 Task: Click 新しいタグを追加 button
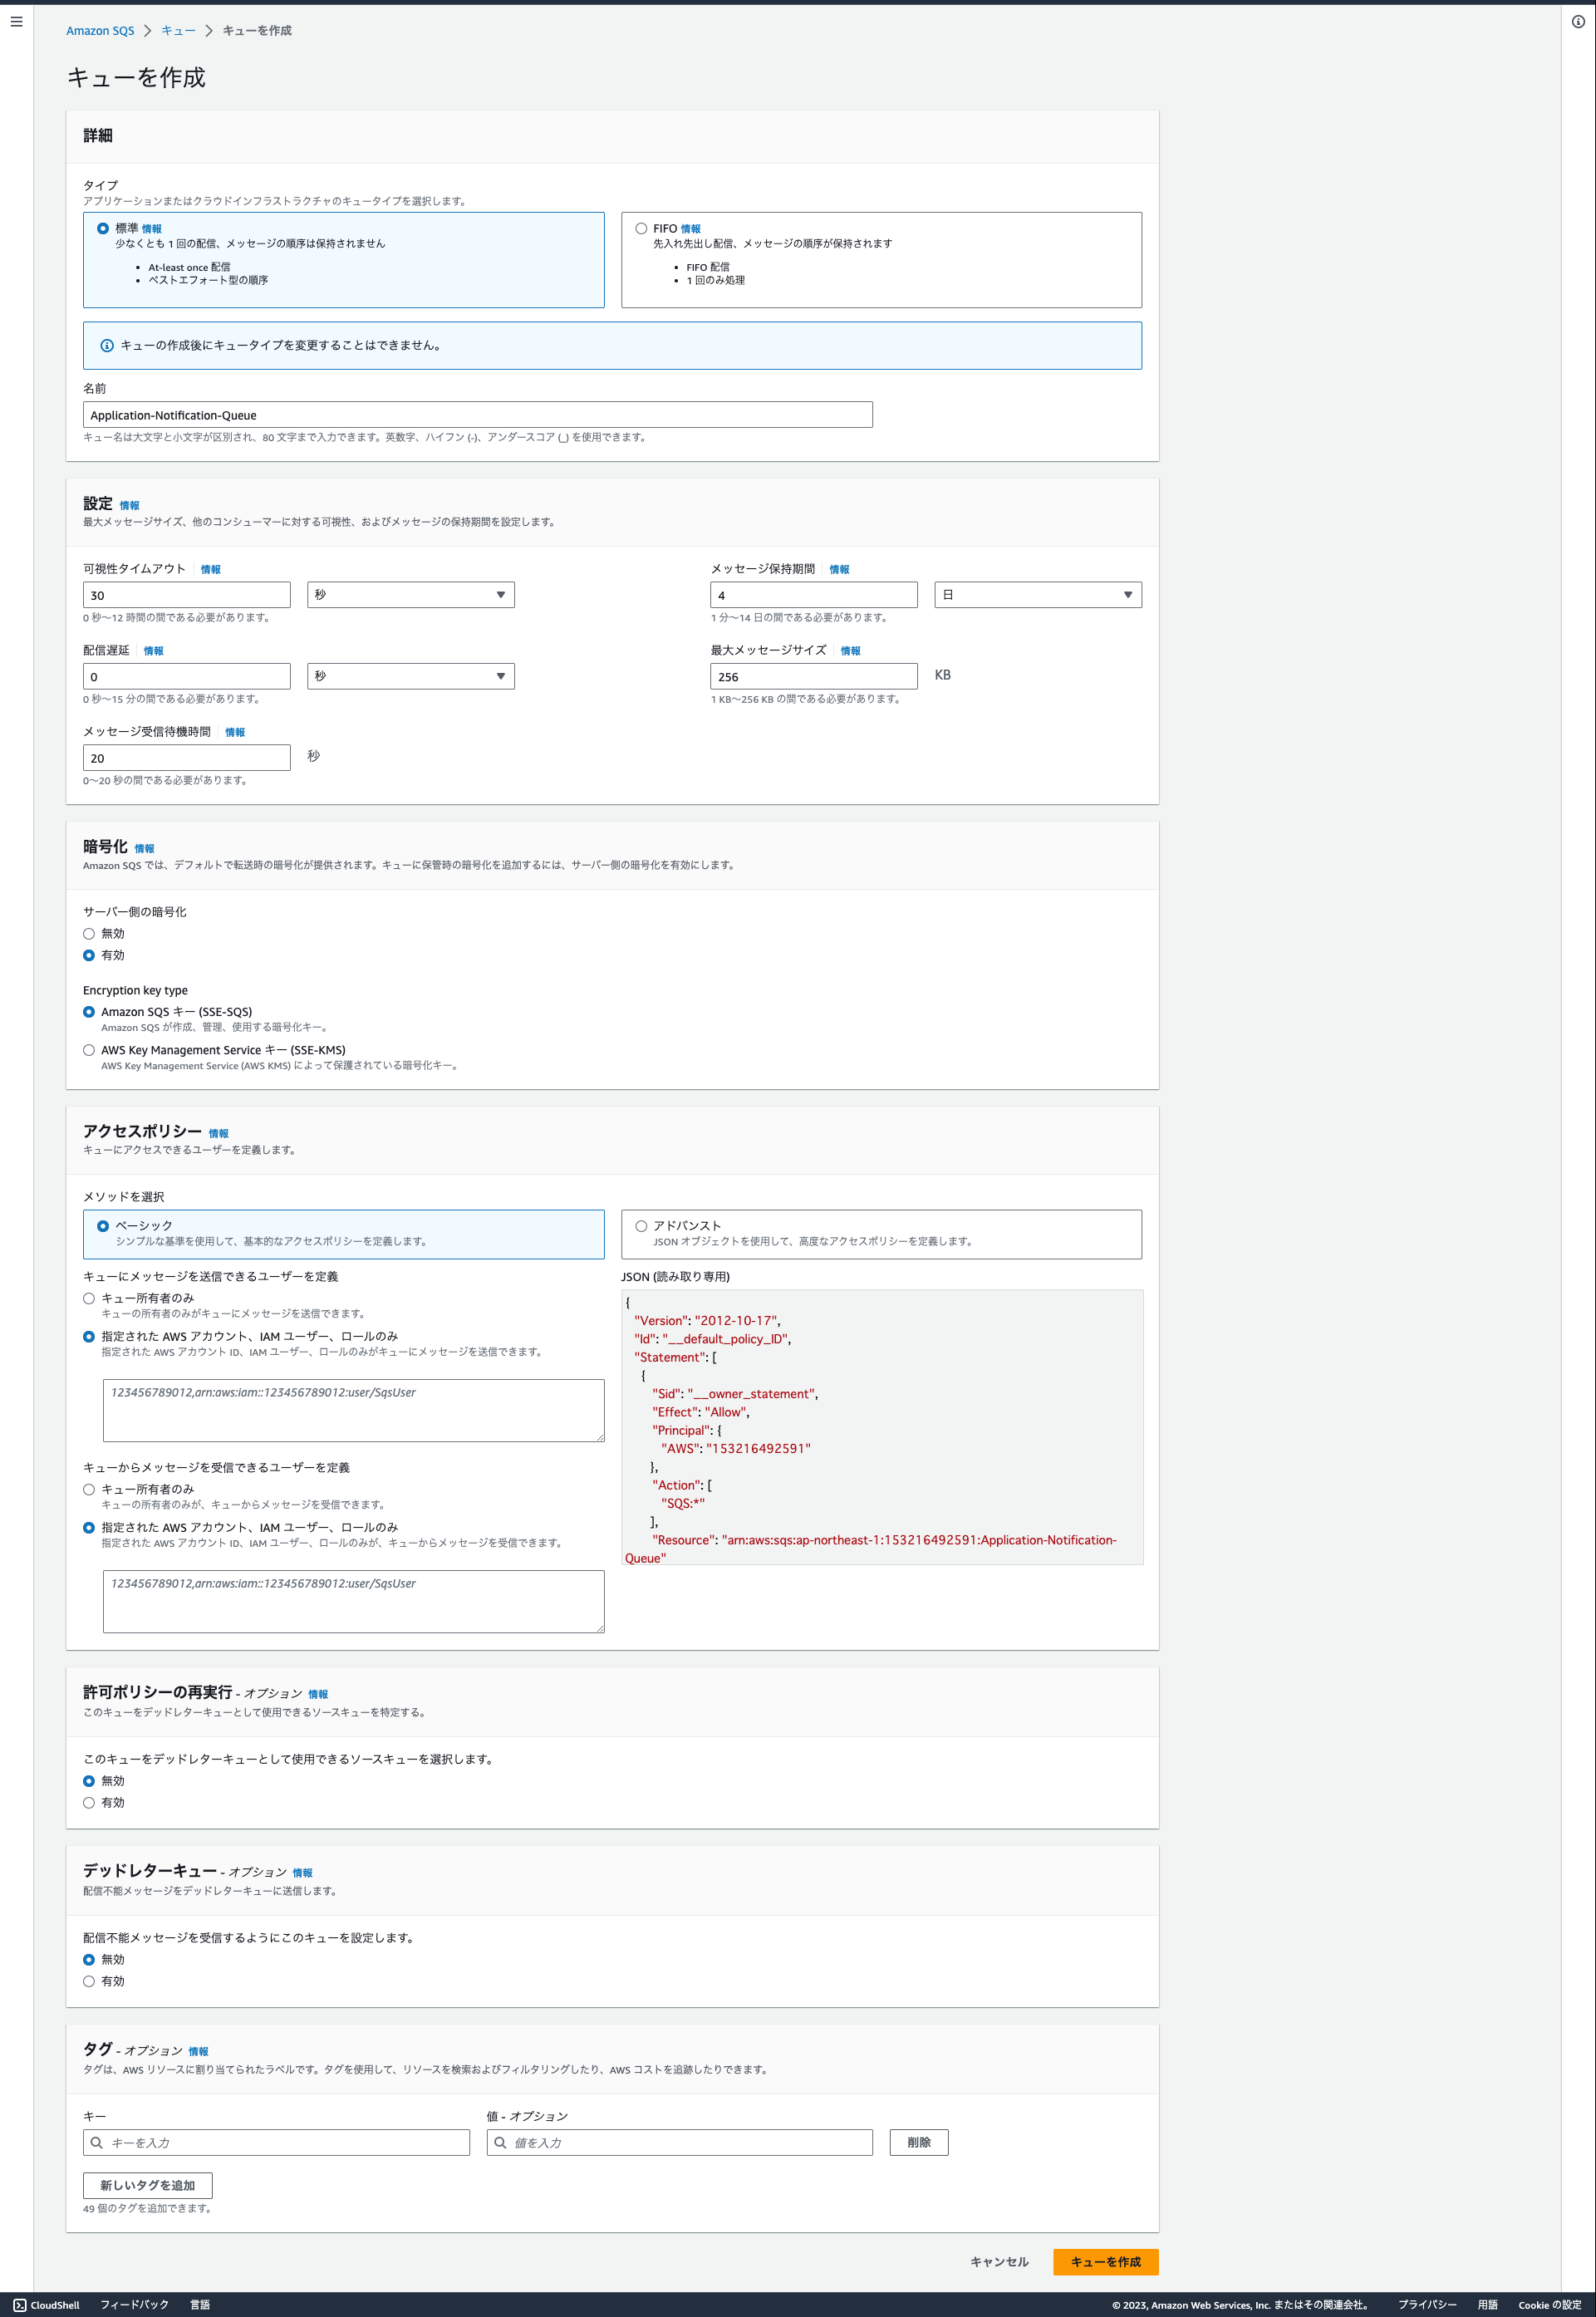[148, 2186]
